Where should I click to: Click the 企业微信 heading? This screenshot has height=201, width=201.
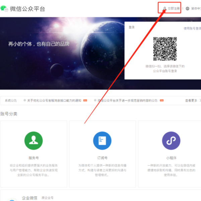[29, 198]
